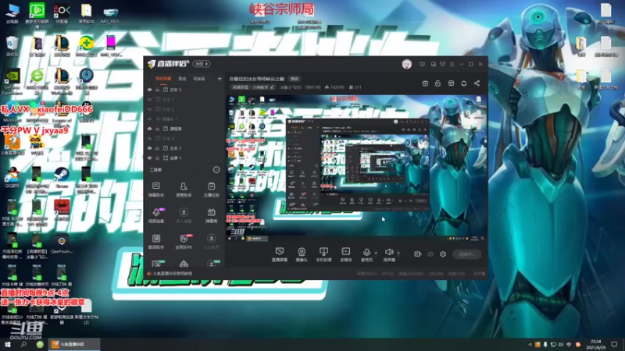Open the 火力全开 tool
Viewport: 625px width, 351px height.
pos(211,241)
